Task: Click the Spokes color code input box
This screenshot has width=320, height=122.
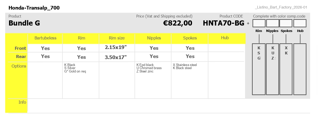Action: pyautogui.click(x=286, y=23)
